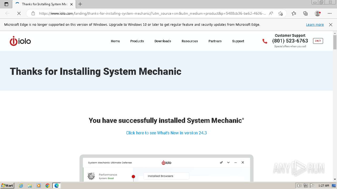The height and width of the screenshot is (189, 337).
Task: Select the Thanks for Installing System Mechanic tab
Action: pyautogui.click(x=44, y=4)
